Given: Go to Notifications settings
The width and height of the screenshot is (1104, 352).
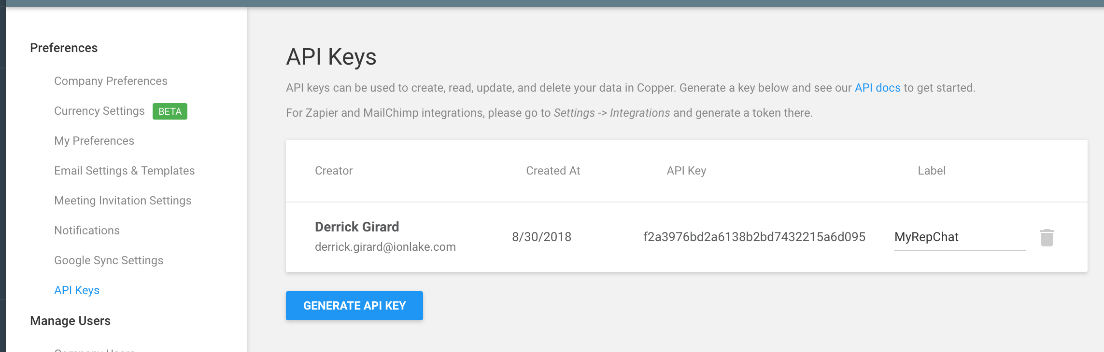Looking at the screenshot, I should 87,230.
